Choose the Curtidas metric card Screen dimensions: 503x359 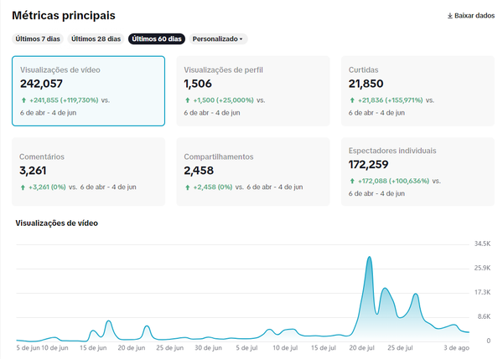417,91
